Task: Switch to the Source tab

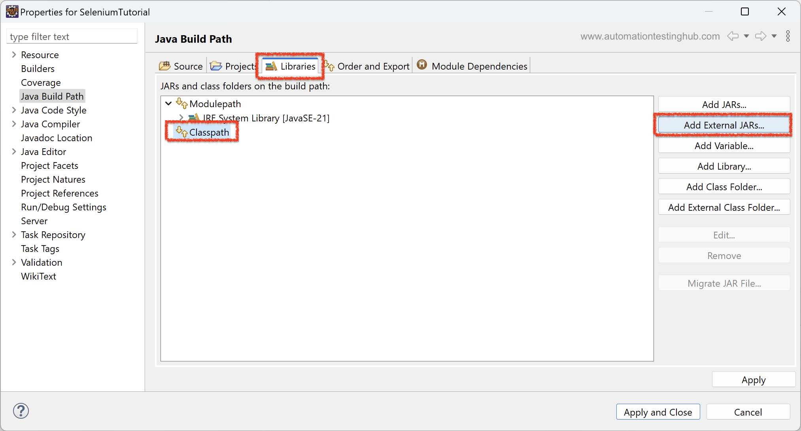Action: click(181, 66)
